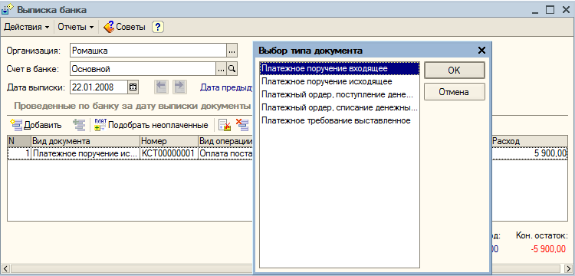Click the add-by-copy icon next to Добавить

click(x=79, y=125)
